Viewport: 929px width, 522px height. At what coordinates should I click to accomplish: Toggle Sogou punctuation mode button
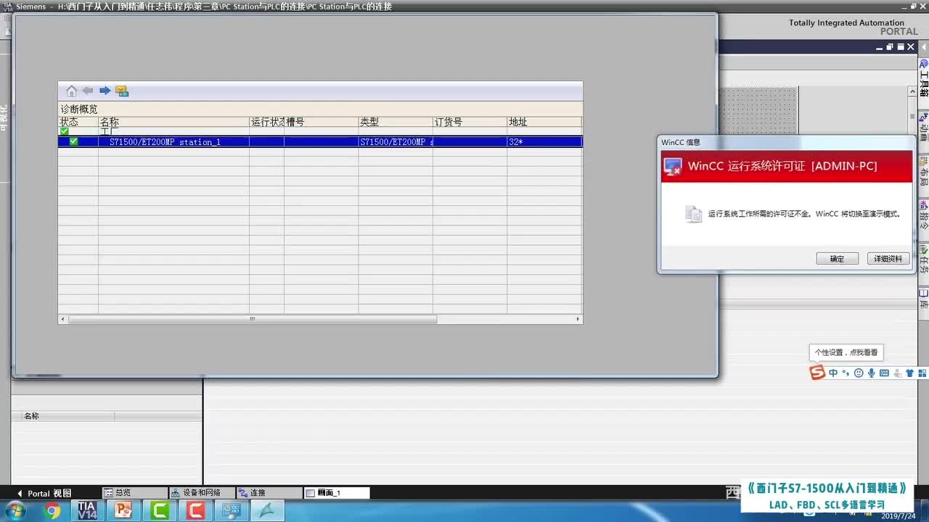pos(846,373)
